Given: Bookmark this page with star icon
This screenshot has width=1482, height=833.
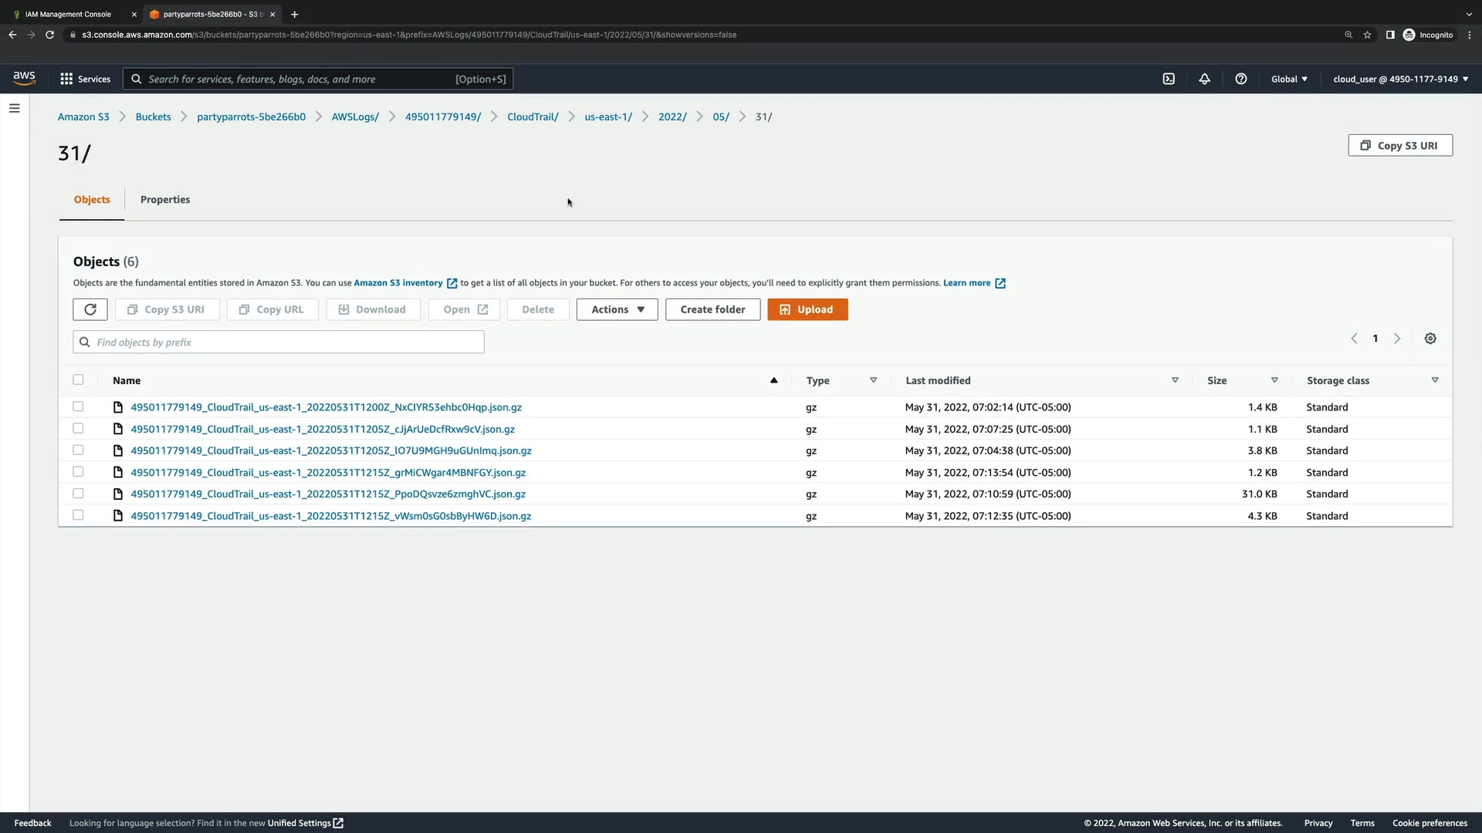Looking at the screenshot, I should pyautogui.click(x=1367, y=35).
